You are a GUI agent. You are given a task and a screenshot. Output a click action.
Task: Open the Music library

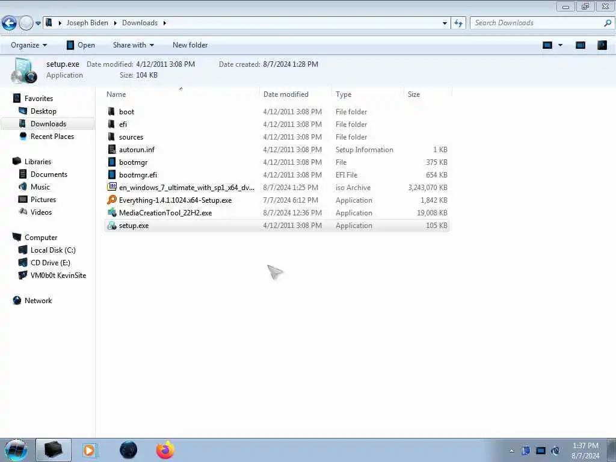40,186
